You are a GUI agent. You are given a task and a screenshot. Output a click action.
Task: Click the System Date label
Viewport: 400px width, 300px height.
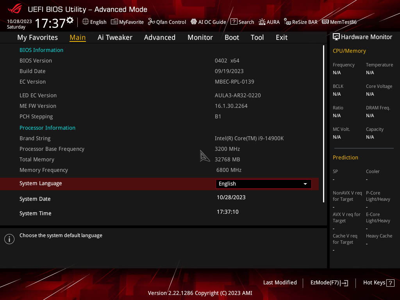click(35, 199)
